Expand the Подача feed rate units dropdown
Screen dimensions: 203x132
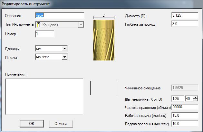[x=64, y=57]
